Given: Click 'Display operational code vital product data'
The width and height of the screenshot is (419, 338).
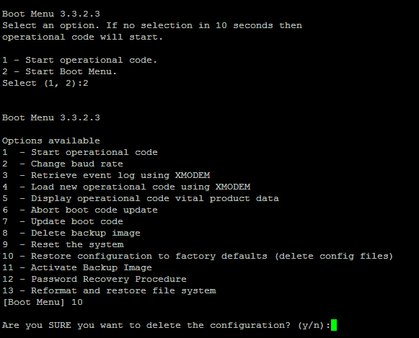Looking at the screenshot, I should (155, 198).
